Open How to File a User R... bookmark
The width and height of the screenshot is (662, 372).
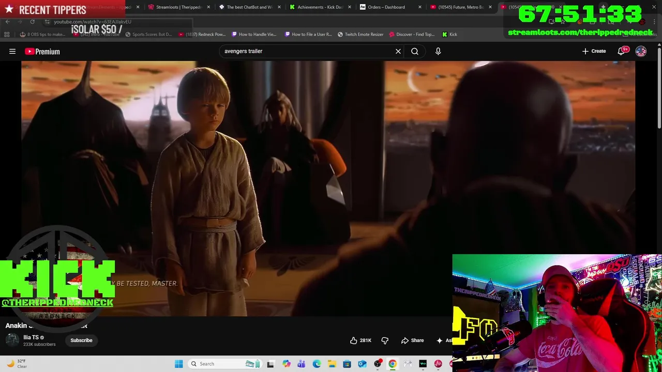pyautogui.click(x=308, y=34)
